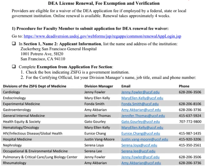
Task: Click the title 'DEA License Renewal, Fee Exemption and Verification'
Action: pos(104,3)
